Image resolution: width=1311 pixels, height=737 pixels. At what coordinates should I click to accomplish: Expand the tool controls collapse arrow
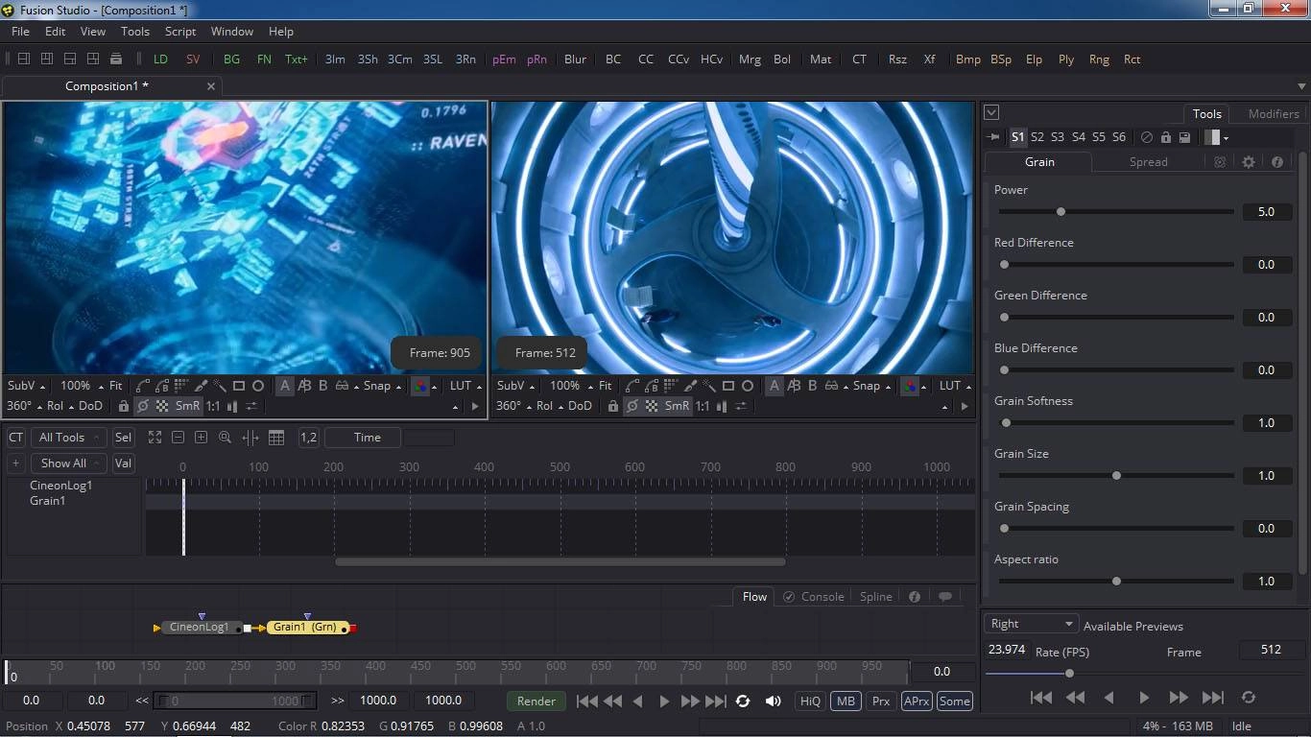(992, 112)
